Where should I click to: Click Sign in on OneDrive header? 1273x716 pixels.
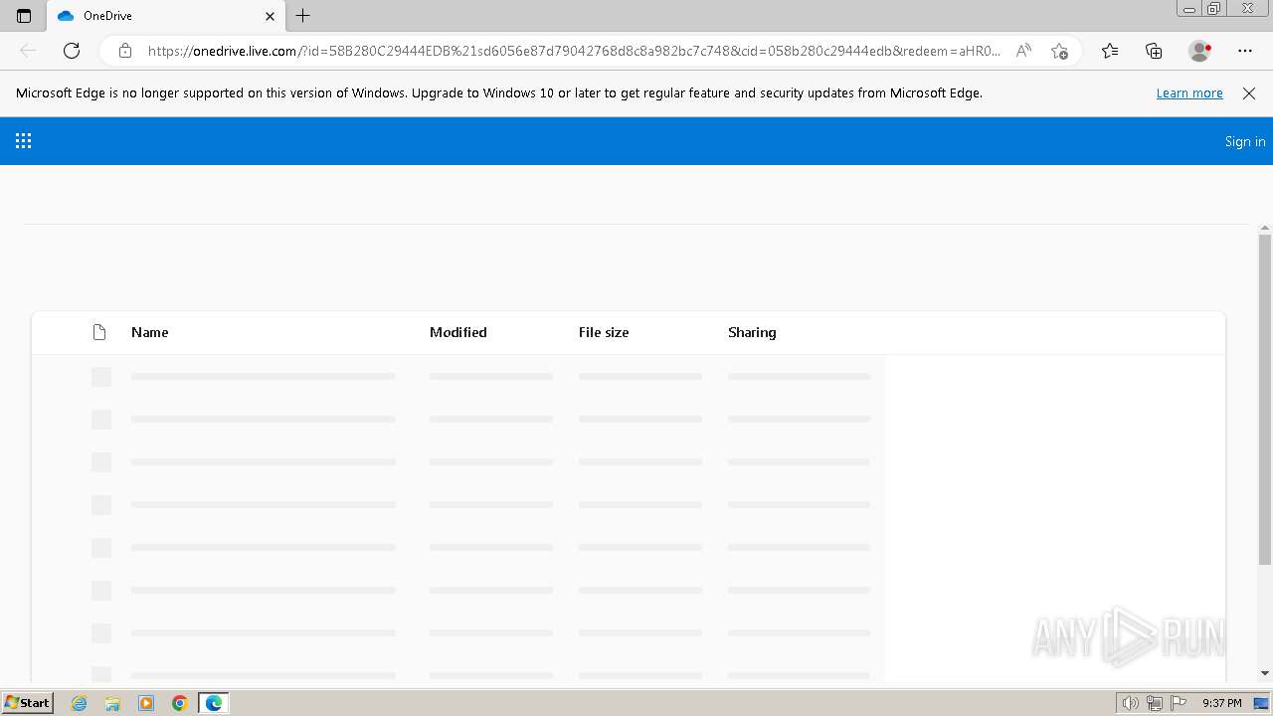(x=1245, y=141)
